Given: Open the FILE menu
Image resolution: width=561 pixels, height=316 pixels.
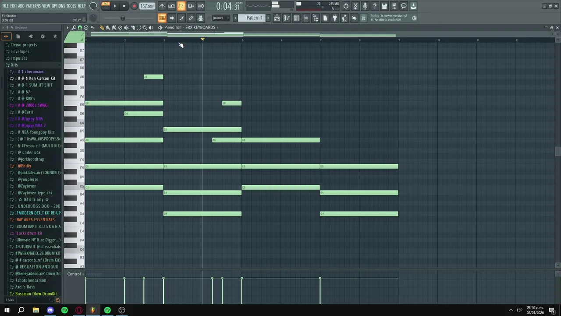Looking at the screenshot, I should click(x=5, y=6).
